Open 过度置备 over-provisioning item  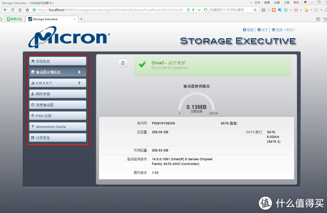[58, 138]
